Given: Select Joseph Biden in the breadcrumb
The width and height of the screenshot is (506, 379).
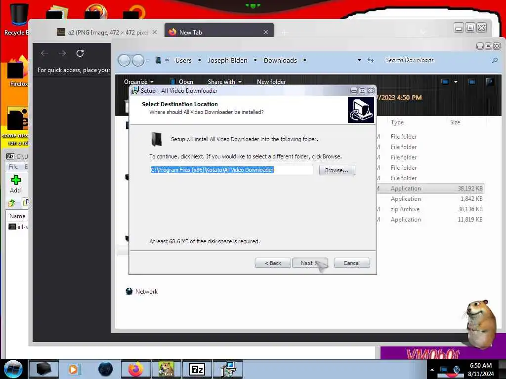Looking at the screenshot, I should tap(227, 60).
